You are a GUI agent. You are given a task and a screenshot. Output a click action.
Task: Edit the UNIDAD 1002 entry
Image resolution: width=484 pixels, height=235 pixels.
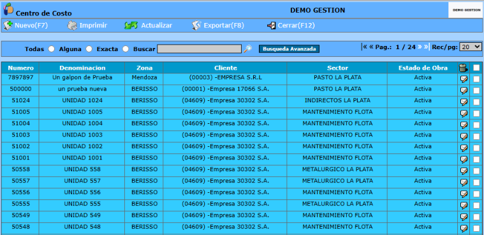click(464, 148)
